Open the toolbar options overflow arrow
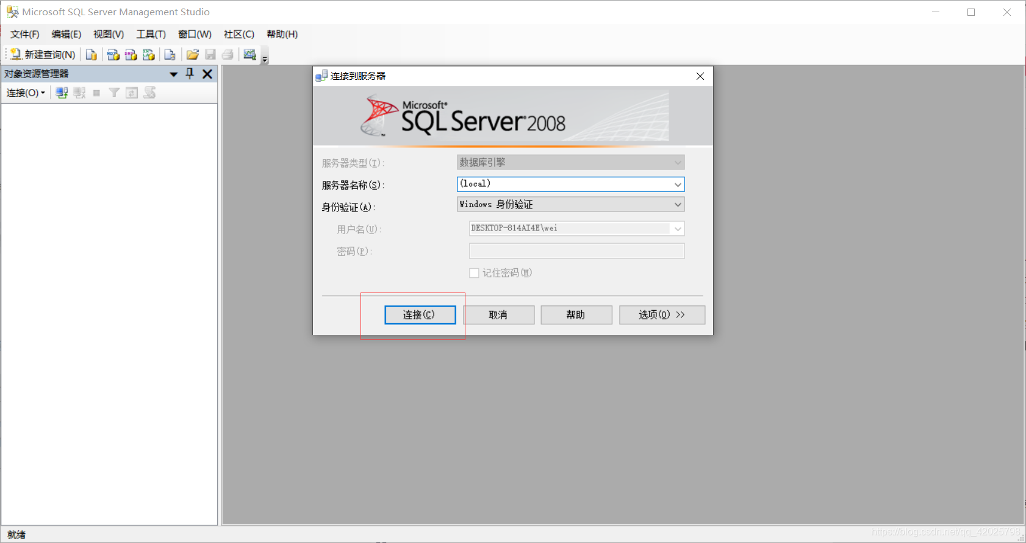1026x543 pixels. (265, 59)
